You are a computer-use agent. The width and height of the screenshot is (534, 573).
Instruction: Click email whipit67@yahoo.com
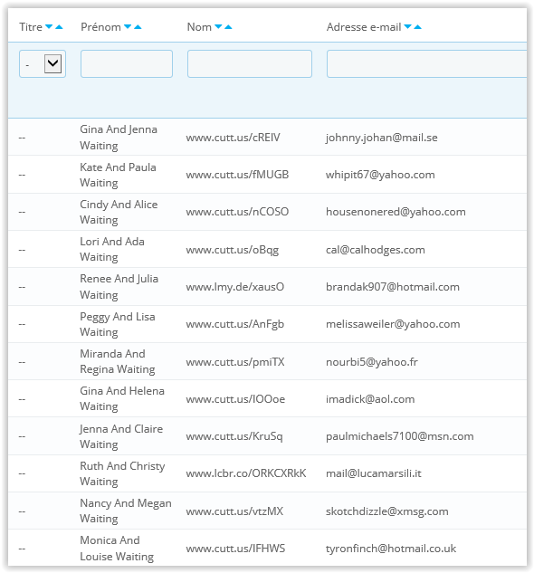[380, 175]
